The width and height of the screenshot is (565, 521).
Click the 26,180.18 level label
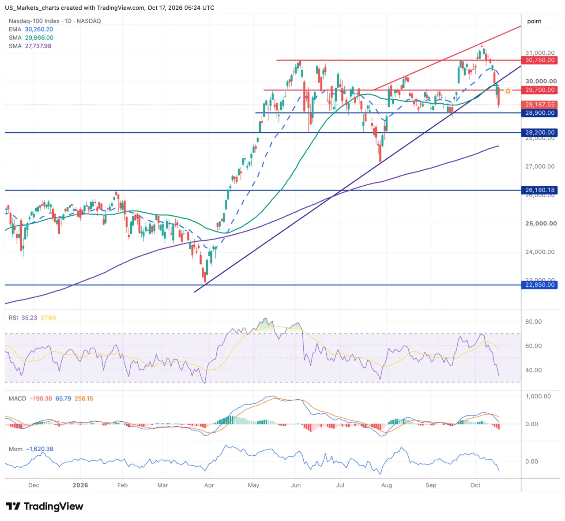point(540,190)
